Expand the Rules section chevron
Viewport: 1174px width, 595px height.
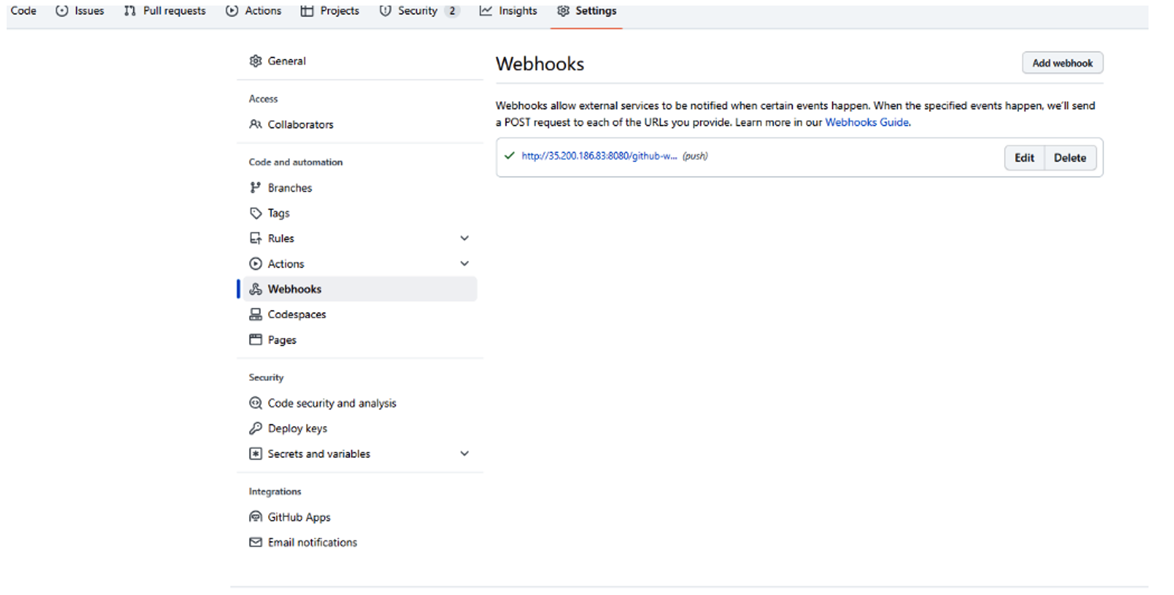click(x=465, y=238)
